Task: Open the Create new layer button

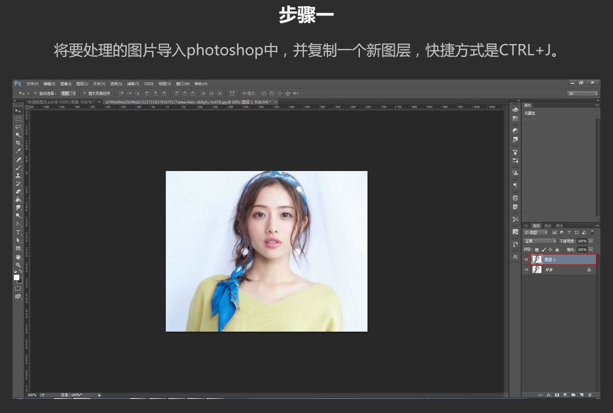Action: (582, 395)
